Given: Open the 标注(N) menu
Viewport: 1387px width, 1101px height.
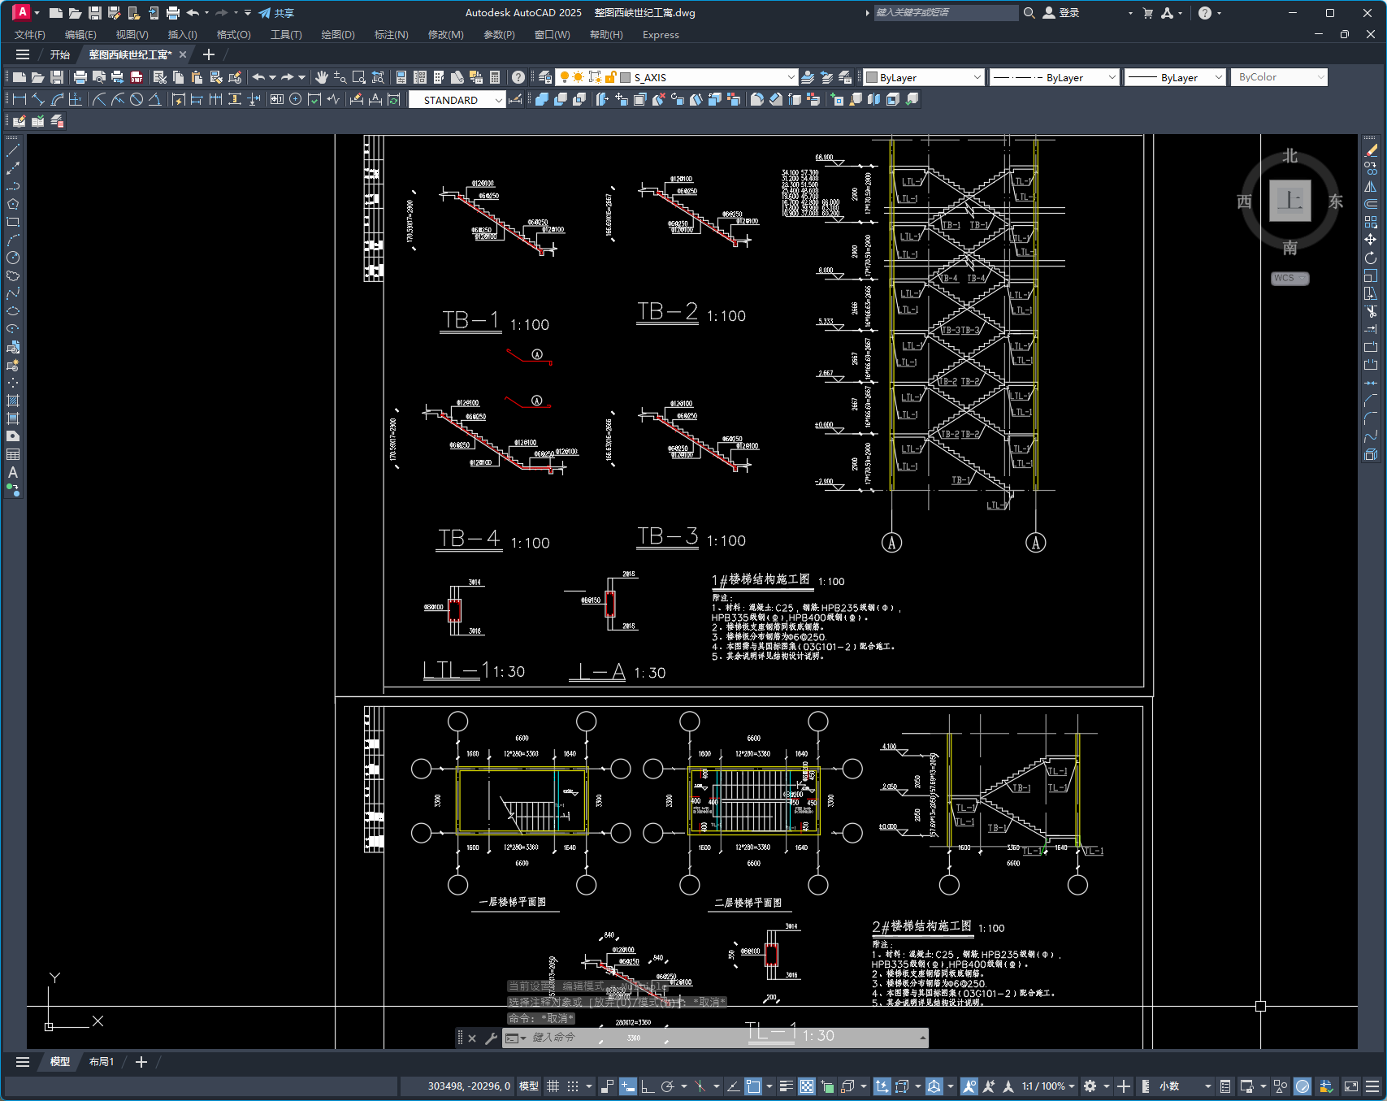Looking at the screenshot, I should 391,35.
